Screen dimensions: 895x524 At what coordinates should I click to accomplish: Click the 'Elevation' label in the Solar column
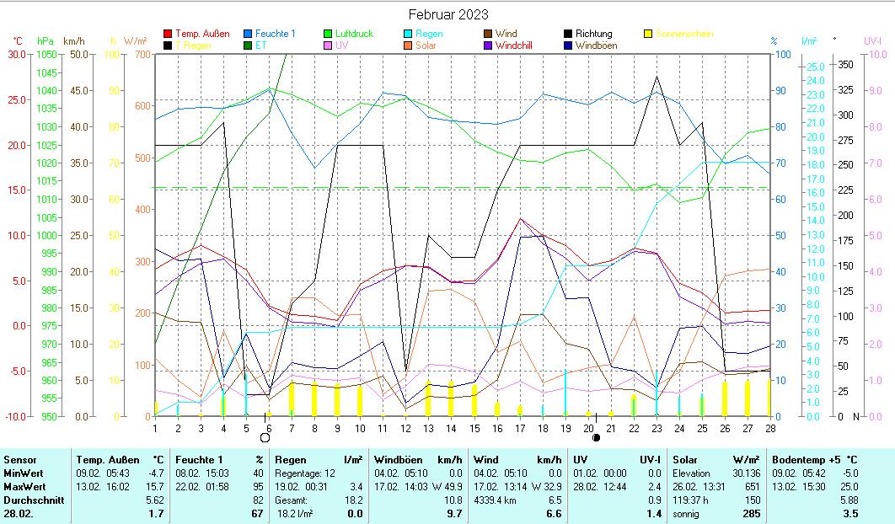tap(691, 473)
